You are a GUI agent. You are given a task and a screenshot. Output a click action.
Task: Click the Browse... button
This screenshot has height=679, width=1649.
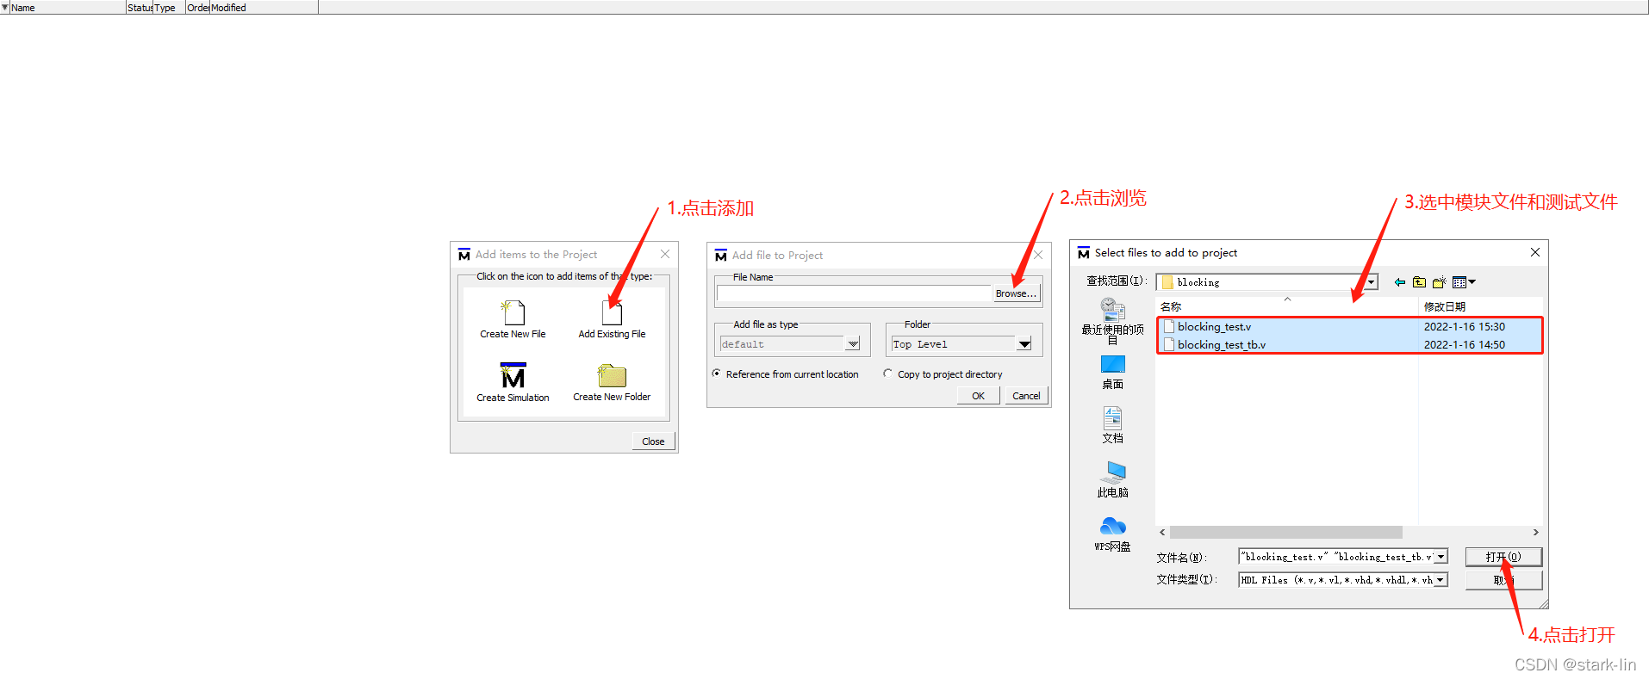click(x=1016, y=293)
